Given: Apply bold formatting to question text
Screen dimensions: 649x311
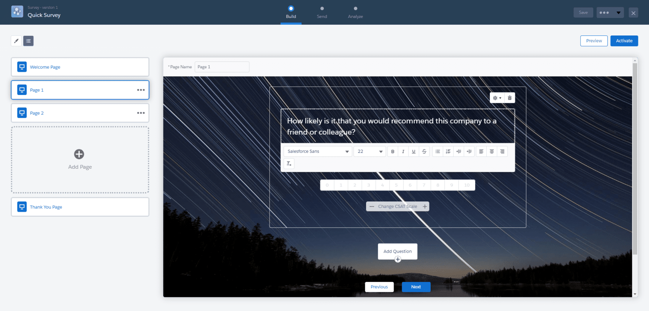Looking at the screenshot, I should (x=392, y=151).
